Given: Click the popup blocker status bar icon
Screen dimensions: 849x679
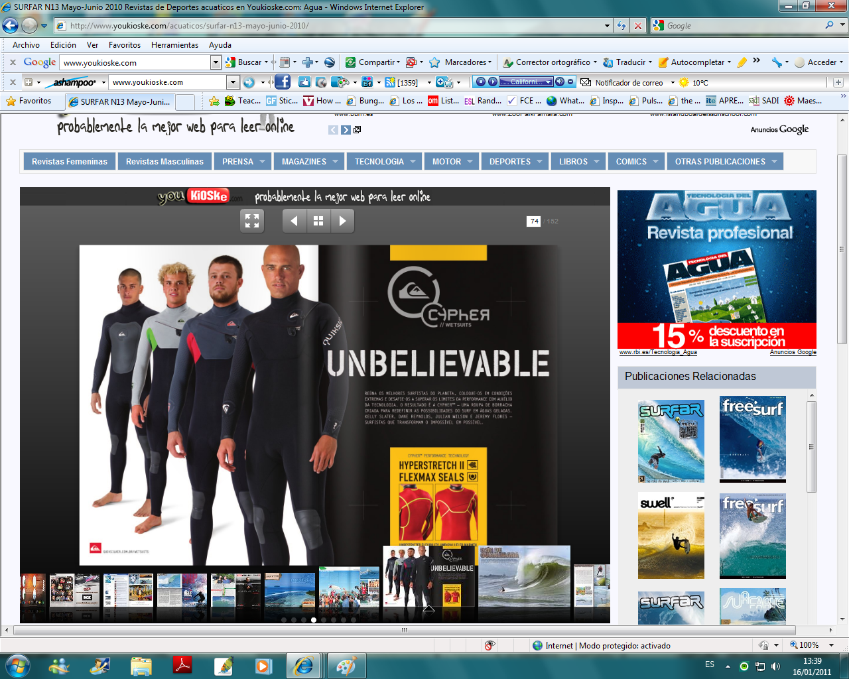Looking at the screenshot, I should (490, 645).
